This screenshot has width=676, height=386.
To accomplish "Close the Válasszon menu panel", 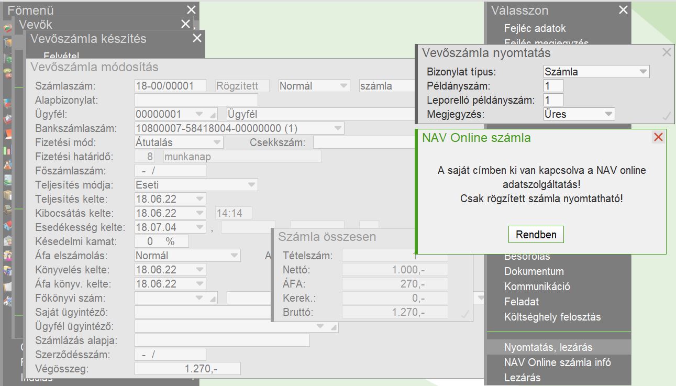I will (623, 10).
